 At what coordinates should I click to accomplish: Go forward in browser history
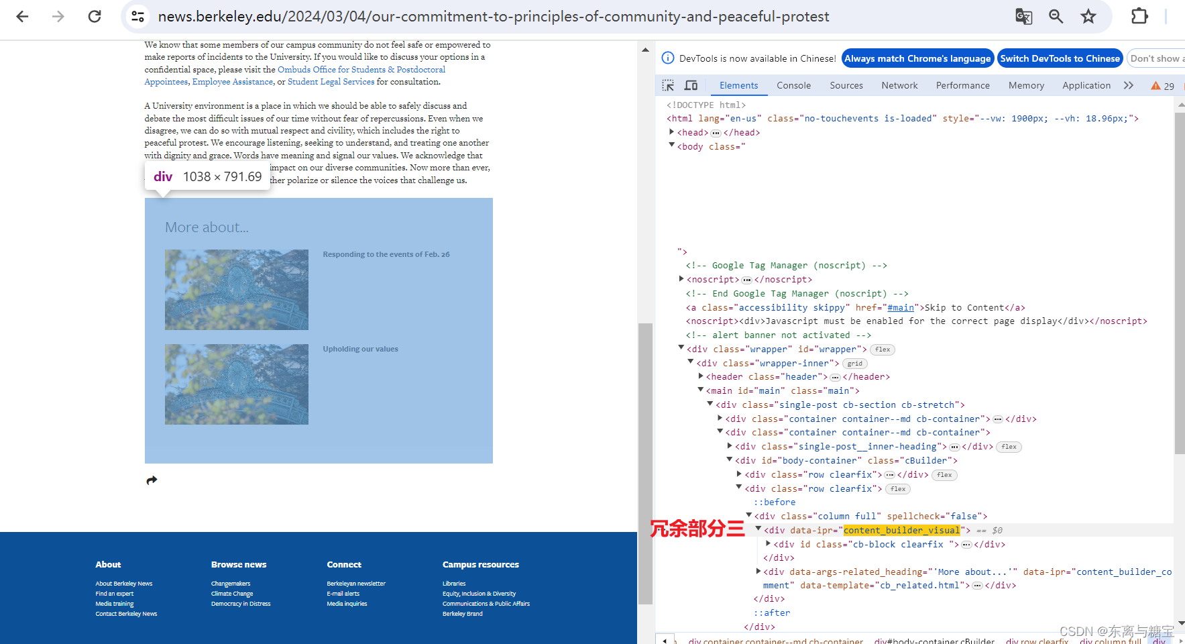tap(58, 16)
